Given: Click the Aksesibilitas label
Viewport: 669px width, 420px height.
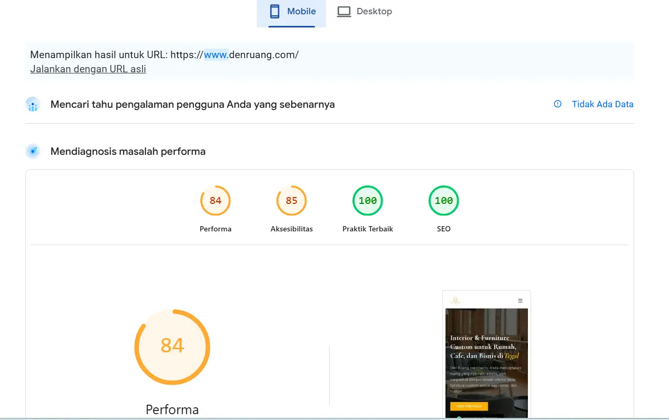Looking at the screenshot, I should click(x=292, y=229).
